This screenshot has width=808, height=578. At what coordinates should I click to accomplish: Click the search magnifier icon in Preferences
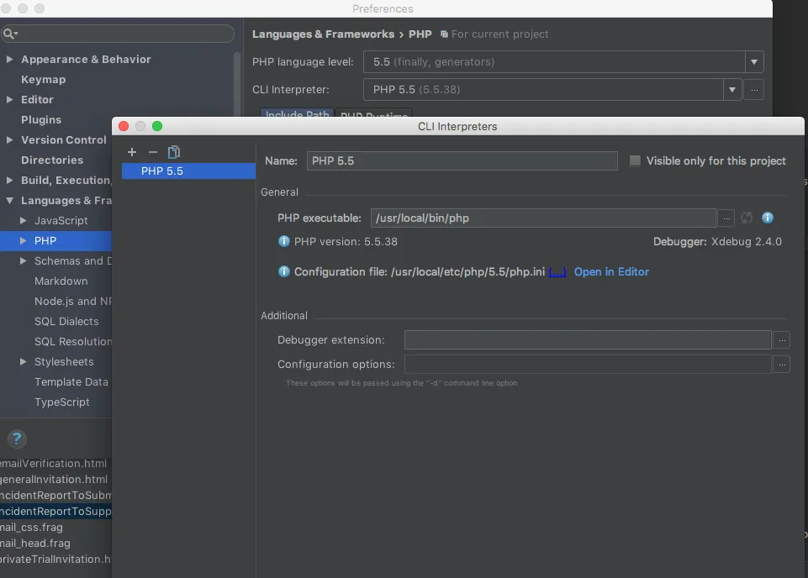point(10,34)
